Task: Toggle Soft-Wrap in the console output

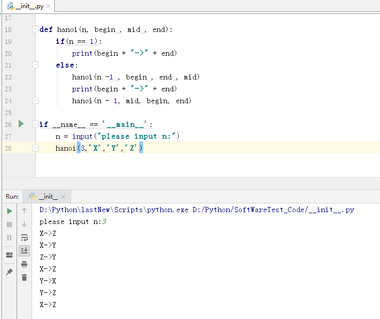Action: 24,237
